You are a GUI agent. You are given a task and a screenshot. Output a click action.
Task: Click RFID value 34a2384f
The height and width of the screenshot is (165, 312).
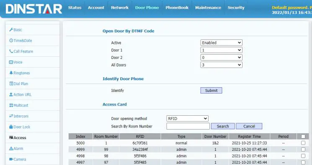[140, 149]
